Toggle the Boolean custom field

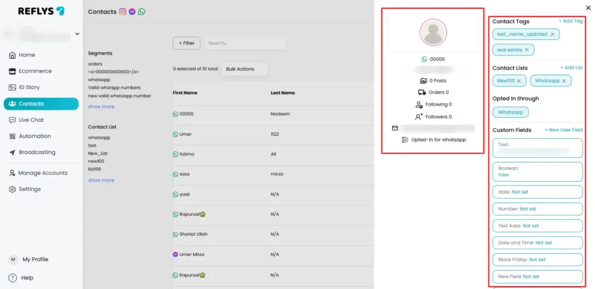point(537,171)
